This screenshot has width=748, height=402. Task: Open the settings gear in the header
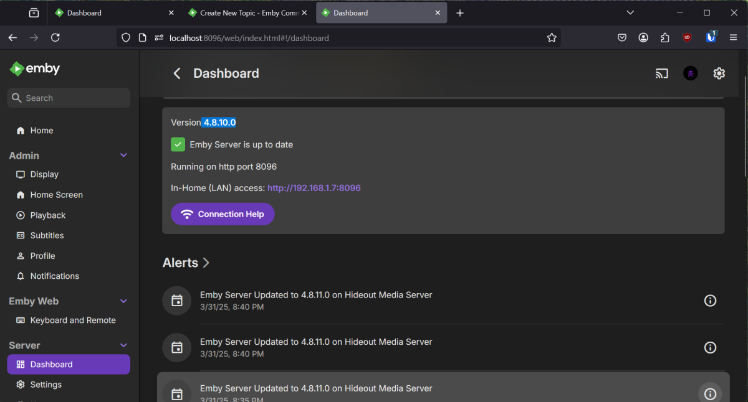point(719,73)
